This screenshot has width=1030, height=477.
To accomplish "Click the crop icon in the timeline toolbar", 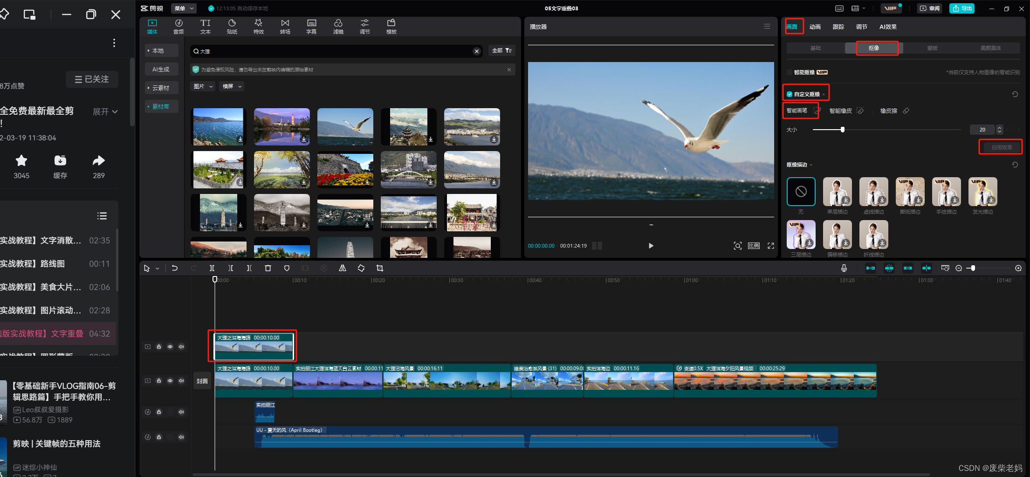I will coord(380,268).
